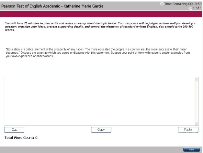Image resolution: width=203 pixels, height=153 pixels.
Task: Click the 1 of 1 question counter
Action: tap(197, 8)
